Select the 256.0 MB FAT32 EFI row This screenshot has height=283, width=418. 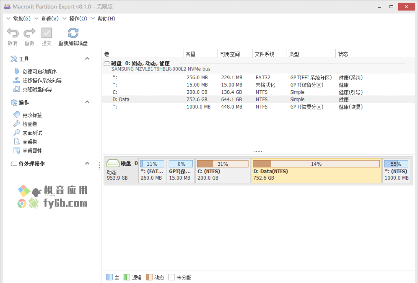click(x=258, y=78)
